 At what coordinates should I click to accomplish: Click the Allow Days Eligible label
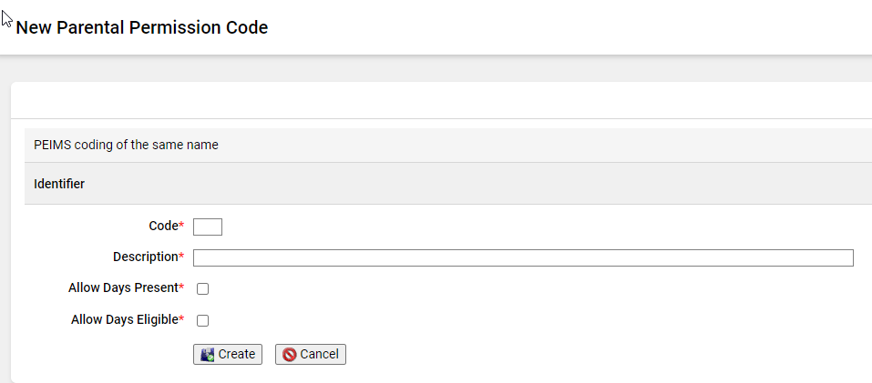click(x=124, y=319)
